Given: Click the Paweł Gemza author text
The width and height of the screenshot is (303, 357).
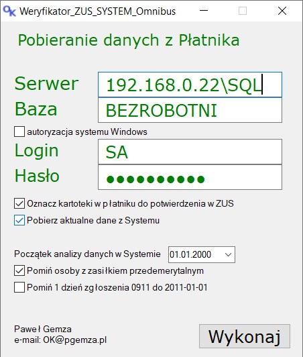Looking at the screenshot, I should 43,329.
